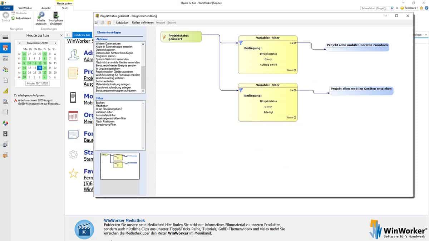This screenshot has width=429, height=241.
Task: Select calendar day 19 in November 2020
Action: tap(39, 67)
